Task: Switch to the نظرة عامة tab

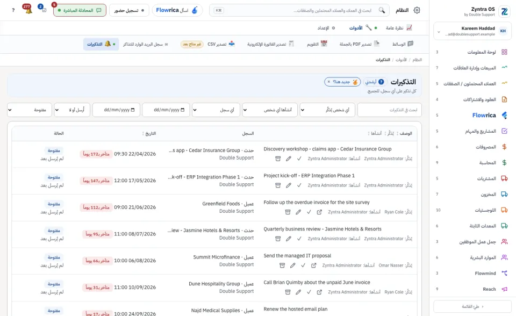Action: (x=399, y=28)
